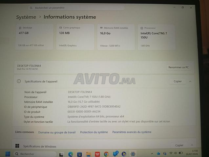Open Microsoft Store from taskbar
209x157 pixels.
click(x=79, y=154)
